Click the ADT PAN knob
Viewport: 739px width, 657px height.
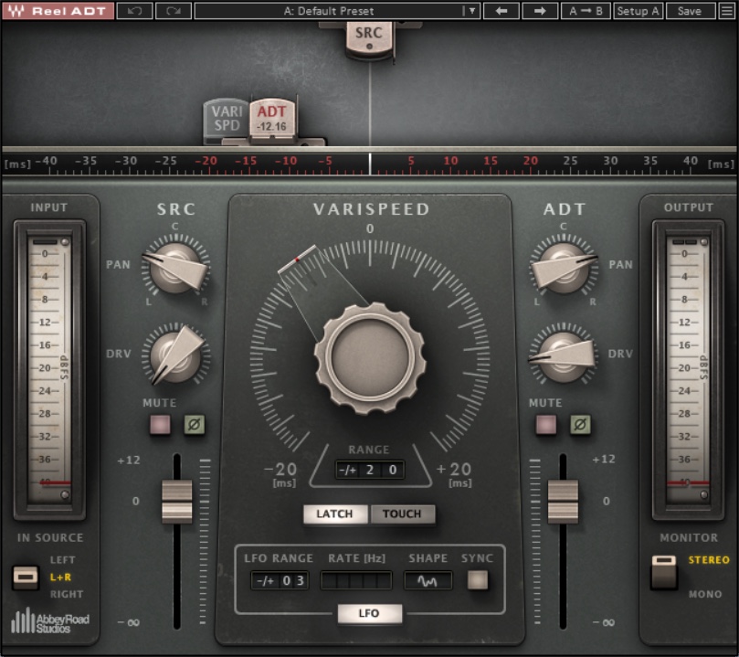point(564,268)
